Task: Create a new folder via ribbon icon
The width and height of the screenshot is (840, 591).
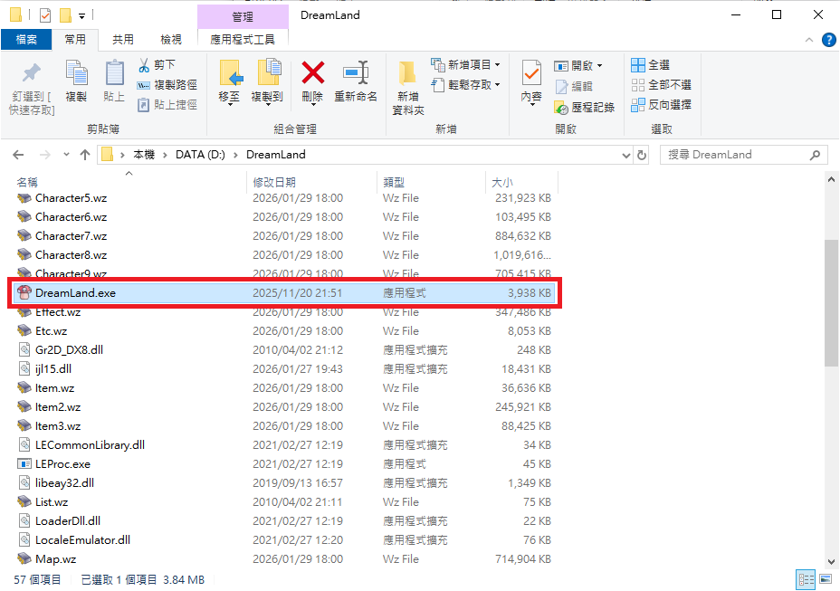Action: point(407,74)
